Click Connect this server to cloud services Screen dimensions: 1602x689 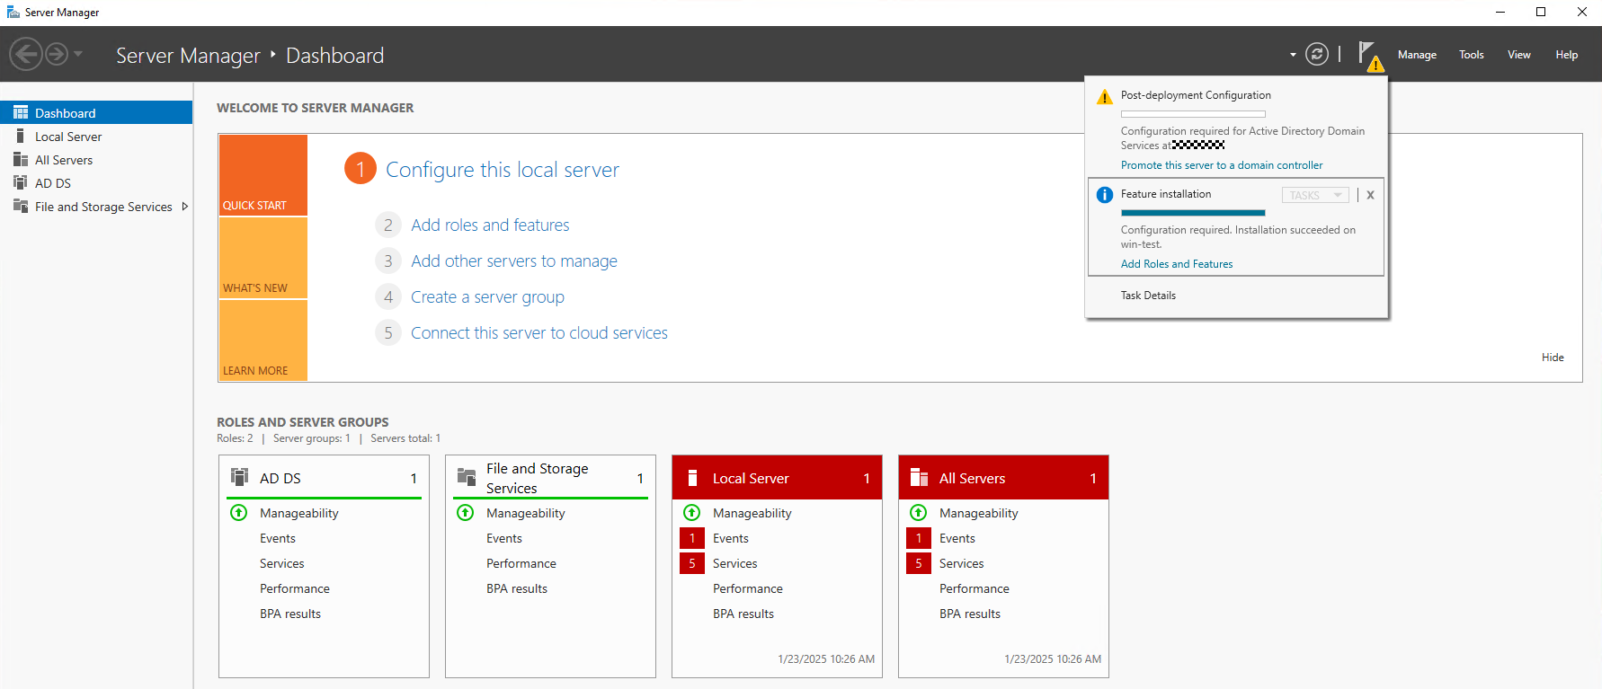tap(539, 333)
